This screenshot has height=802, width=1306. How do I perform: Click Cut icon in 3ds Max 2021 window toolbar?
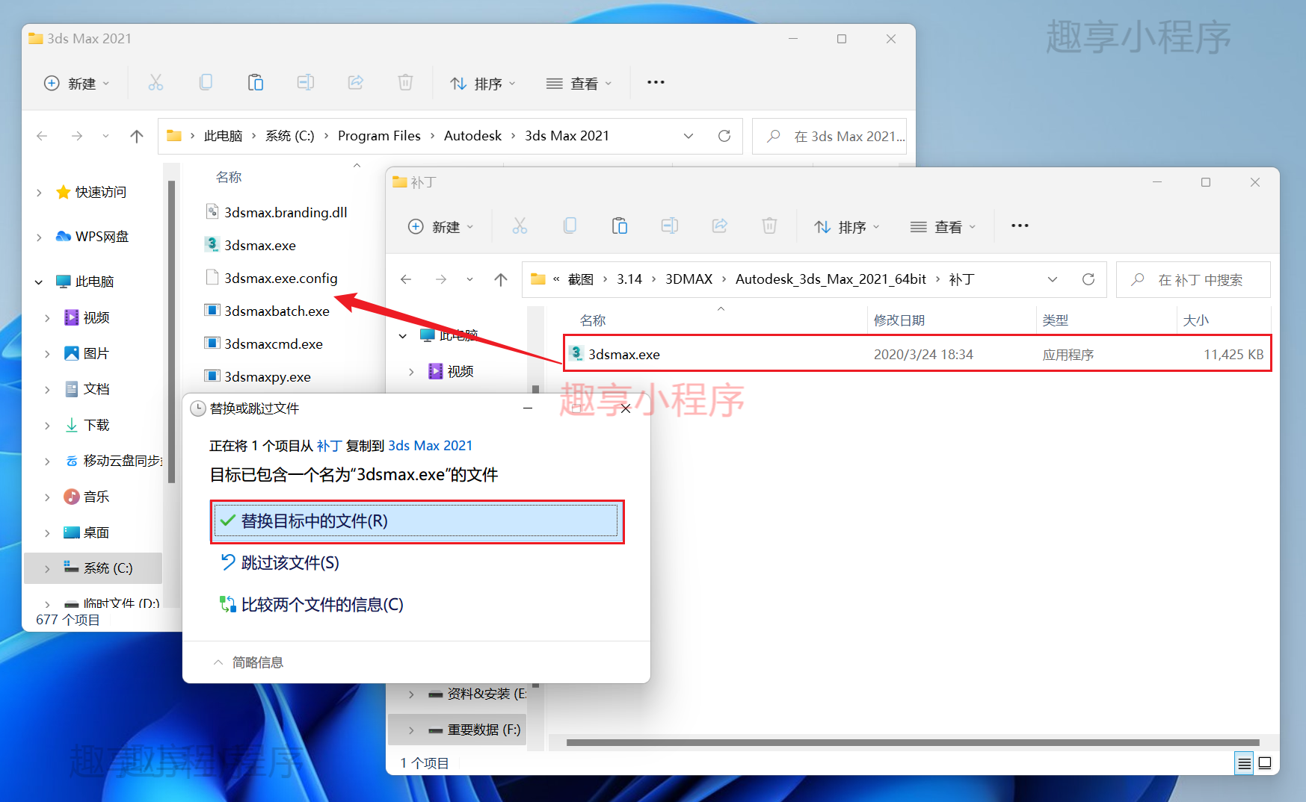pos(155,83)
